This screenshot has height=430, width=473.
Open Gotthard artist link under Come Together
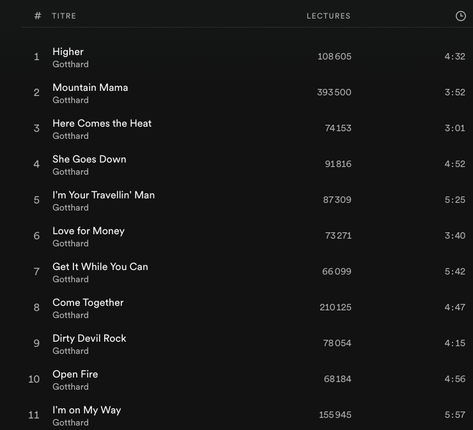(71, 315)
